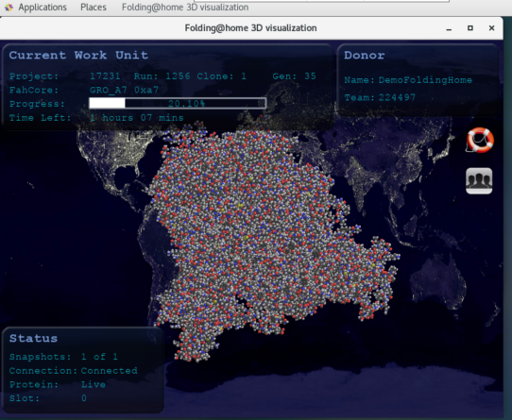
Task: Click donor name DemoFoldingHome
Action: click(x=425, y=80)
